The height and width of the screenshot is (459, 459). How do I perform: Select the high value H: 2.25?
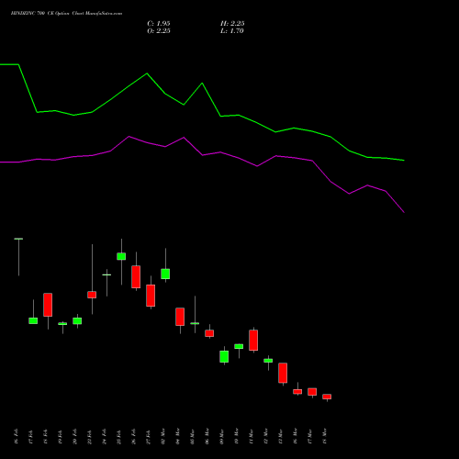(x=232, y=24)
